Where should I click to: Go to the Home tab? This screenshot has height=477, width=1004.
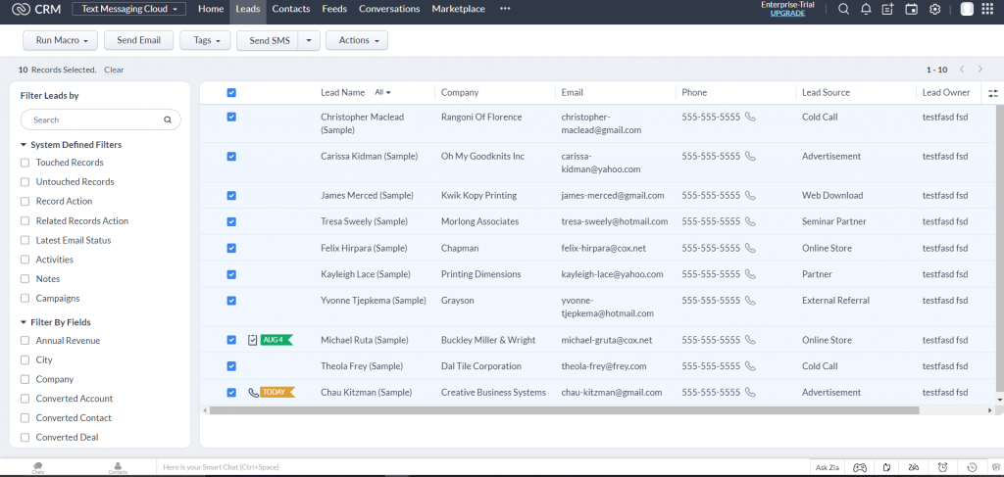(211, 9)
